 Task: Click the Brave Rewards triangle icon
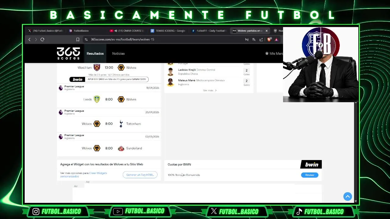276,39
